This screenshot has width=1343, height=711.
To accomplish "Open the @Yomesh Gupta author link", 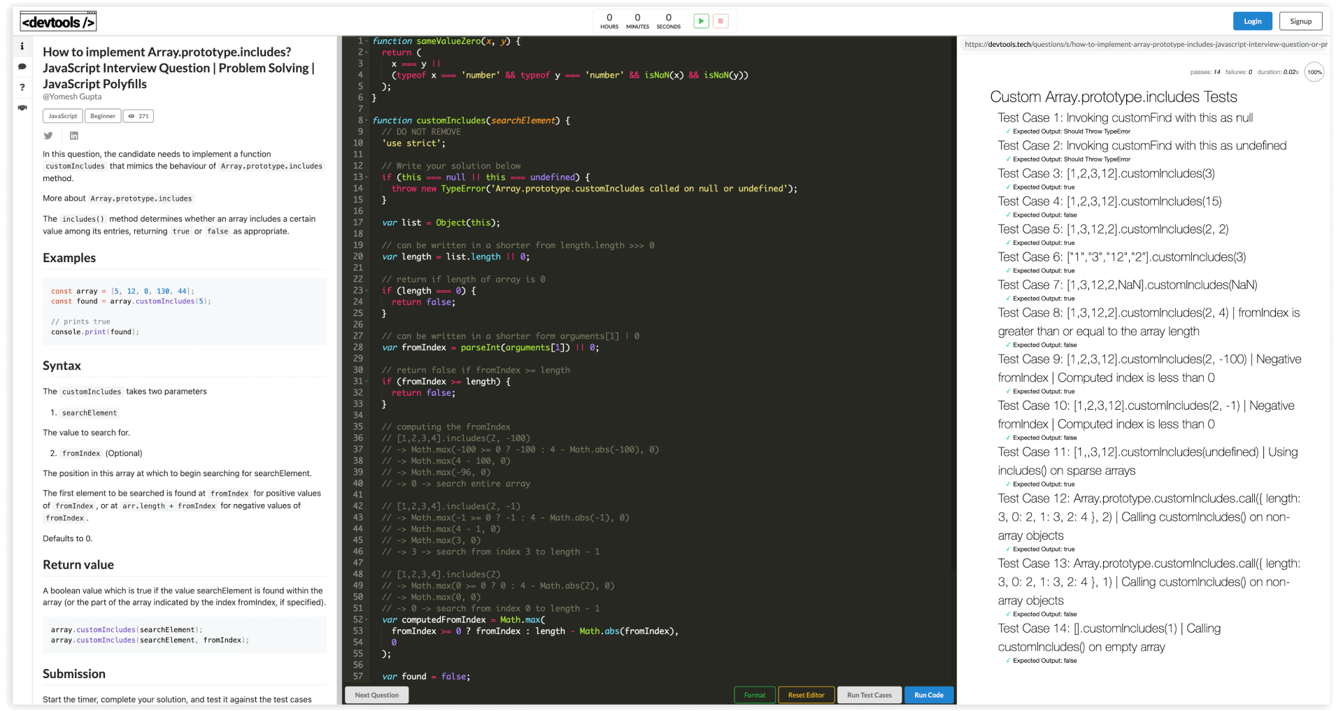I will point(72,97).
